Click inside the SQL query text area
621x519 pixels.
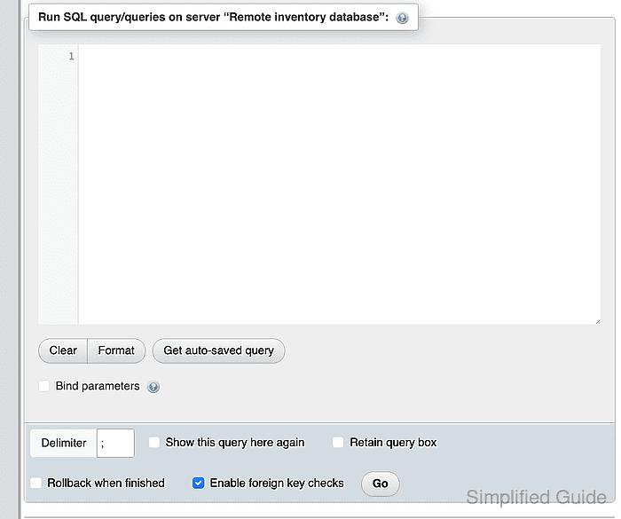340,185
